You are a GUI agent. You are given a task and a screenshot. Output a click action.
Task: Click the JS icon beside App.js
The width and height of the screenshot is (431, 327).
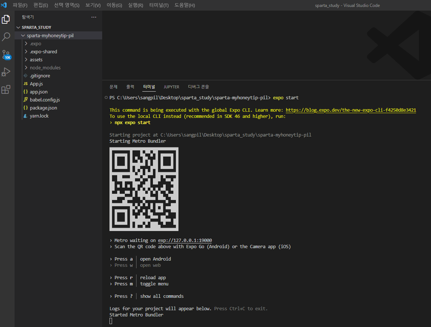click(26, 84)
